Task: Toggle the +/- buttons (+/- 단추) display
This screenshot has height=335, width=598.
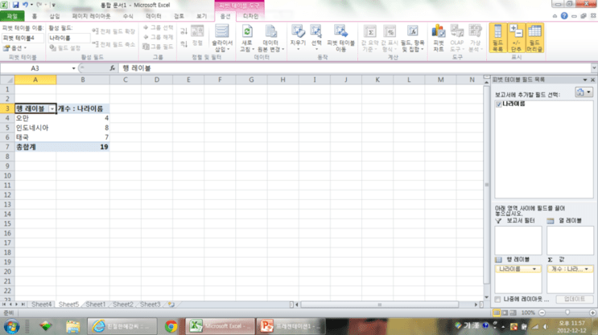Action: [x=516, y=38]
